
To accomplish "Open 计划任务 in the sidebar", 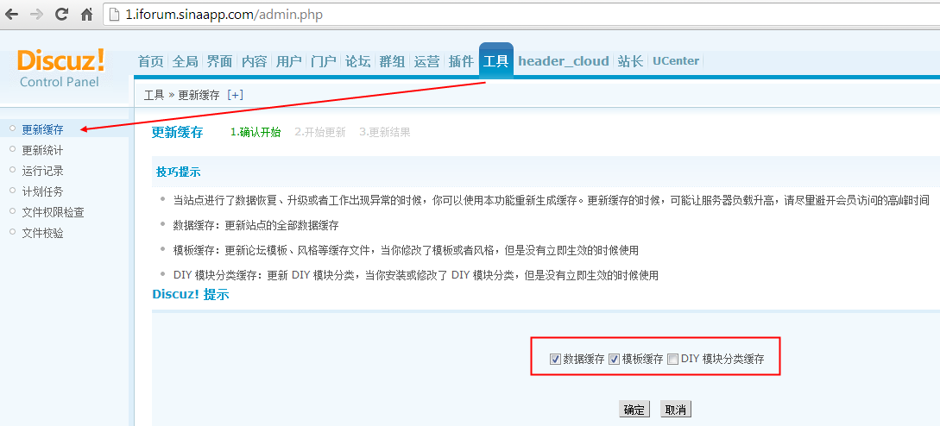I will coord(42,191).
